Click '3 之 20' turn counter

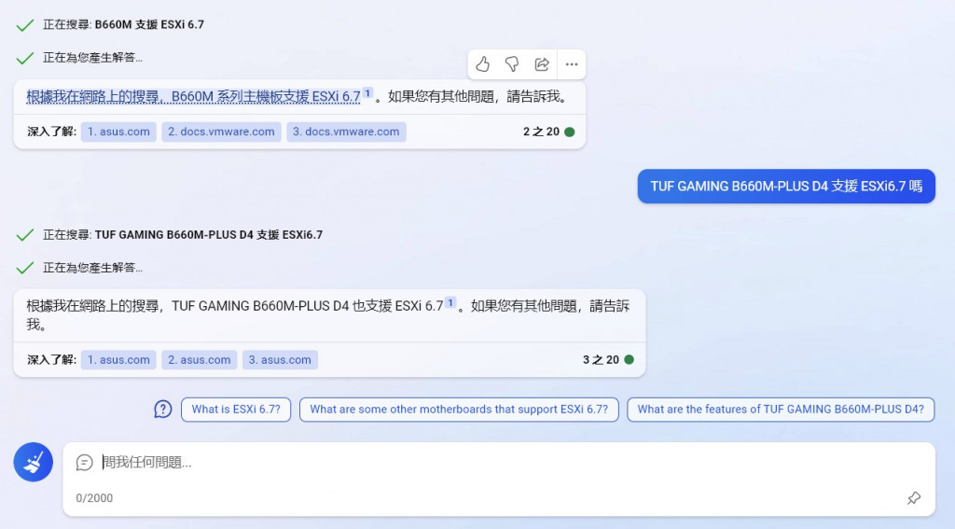601,359
